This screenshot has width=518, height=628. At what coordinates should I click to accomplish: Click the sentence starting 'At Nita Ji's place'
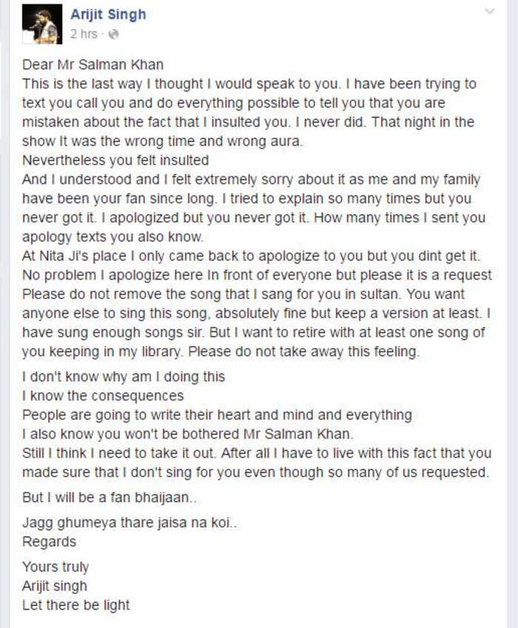click(251, 256)
